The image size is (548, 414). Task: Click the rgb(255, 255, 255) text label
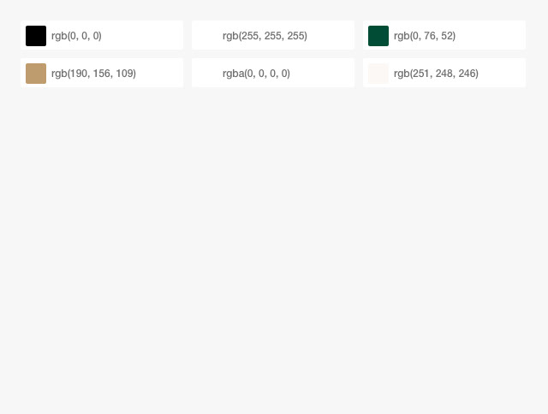(x=265, y=36)
